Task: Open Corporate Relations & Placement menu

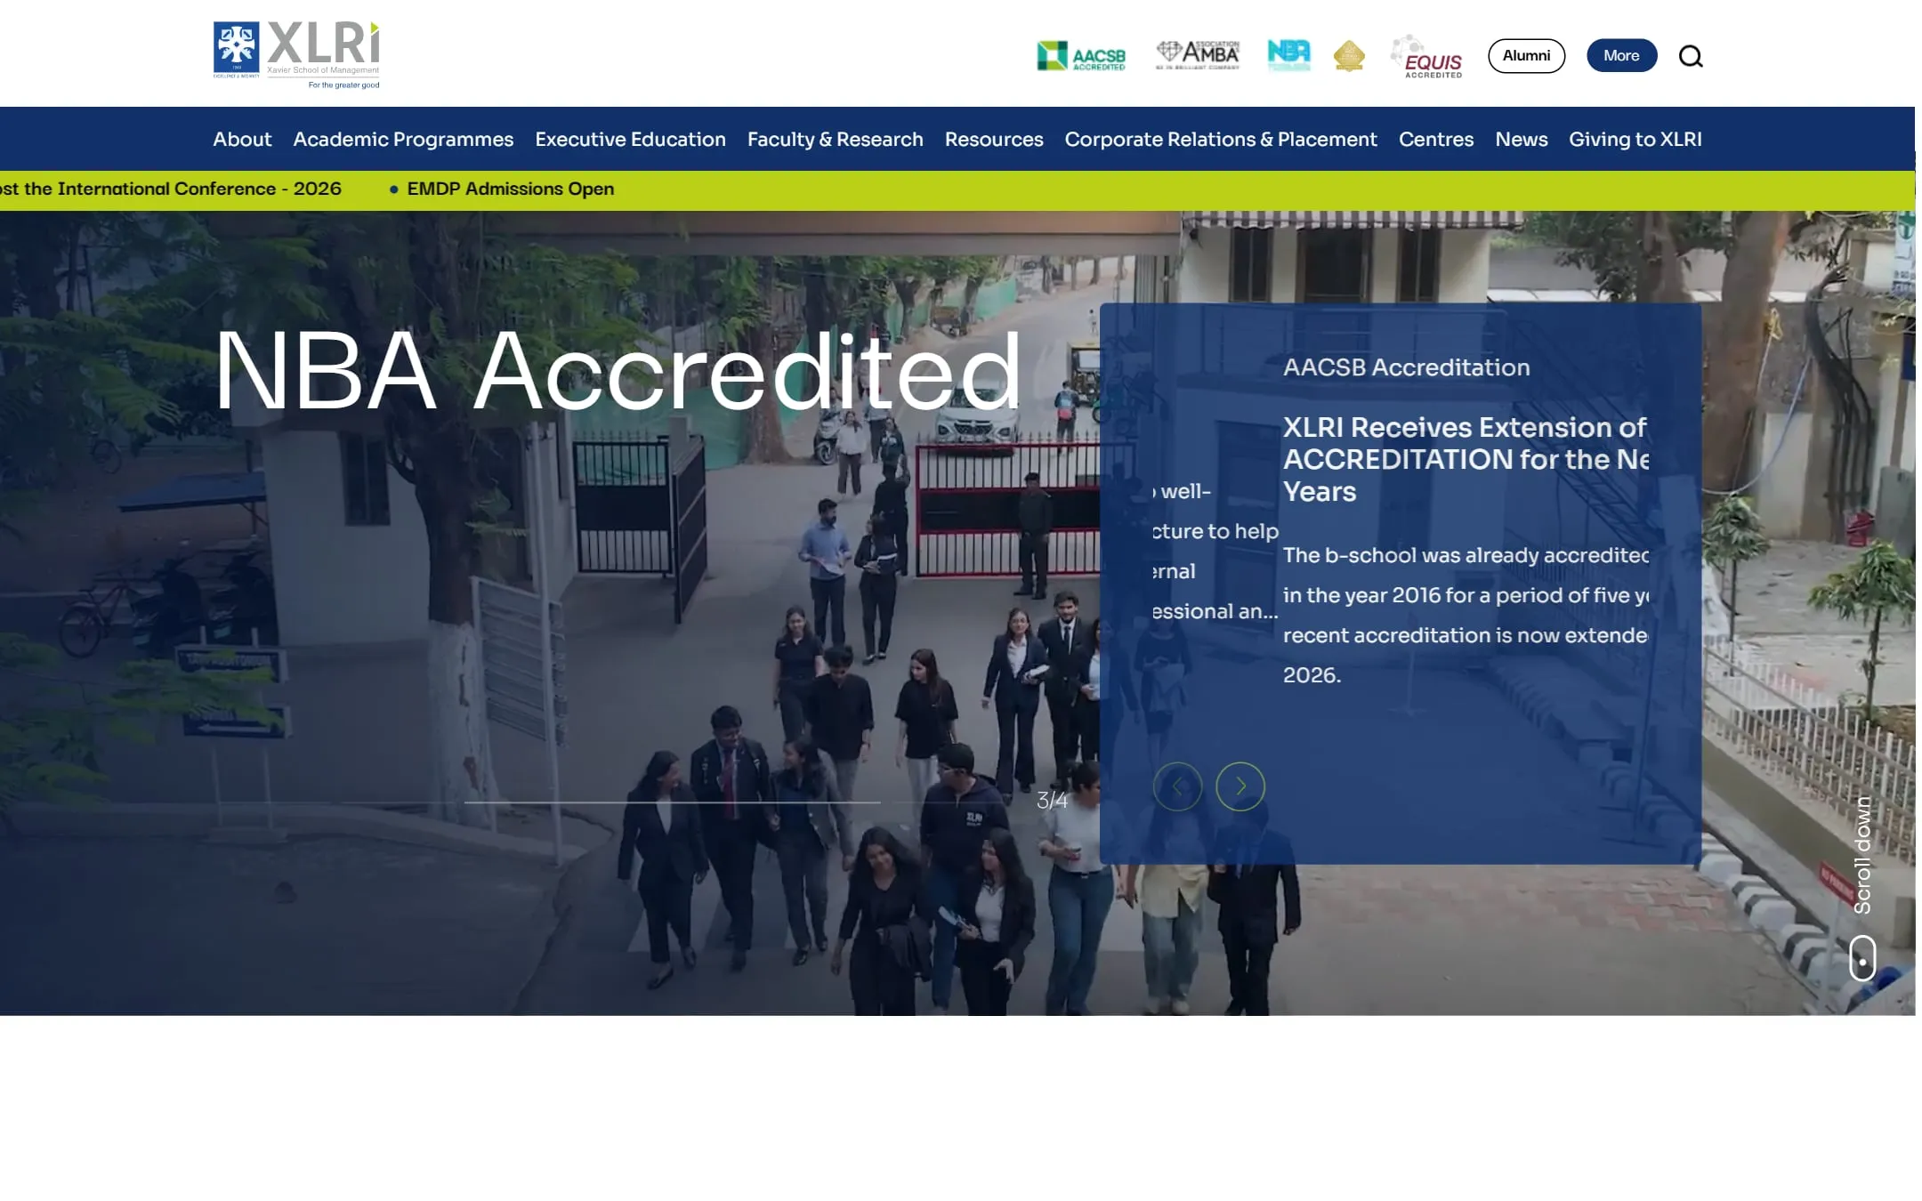Action: (1220, 140)
